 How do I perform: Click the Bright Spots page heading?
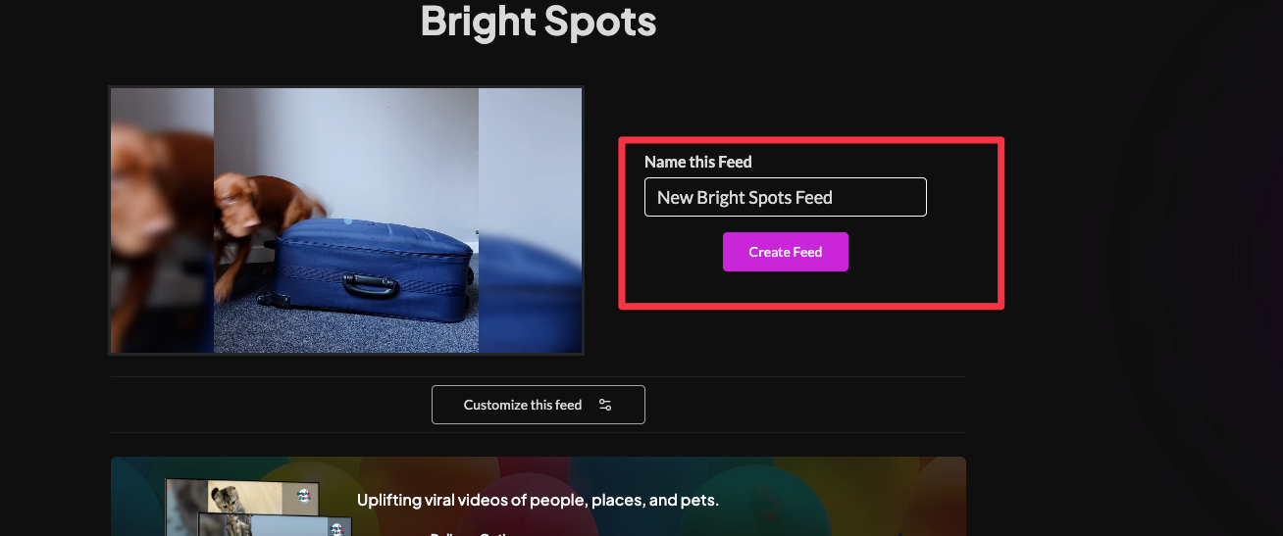tap(538, 21)
